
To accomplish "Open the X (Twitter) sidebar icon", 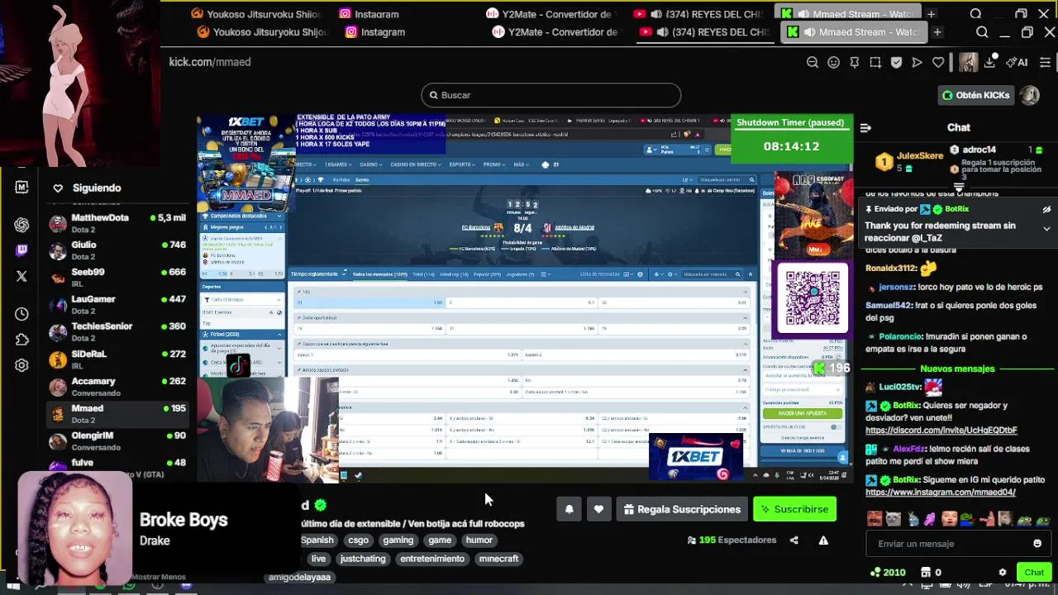I will [21, 276].
